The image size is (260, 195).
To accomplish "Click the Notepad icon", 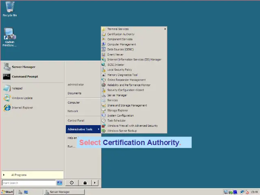I will tap(7, 88).
